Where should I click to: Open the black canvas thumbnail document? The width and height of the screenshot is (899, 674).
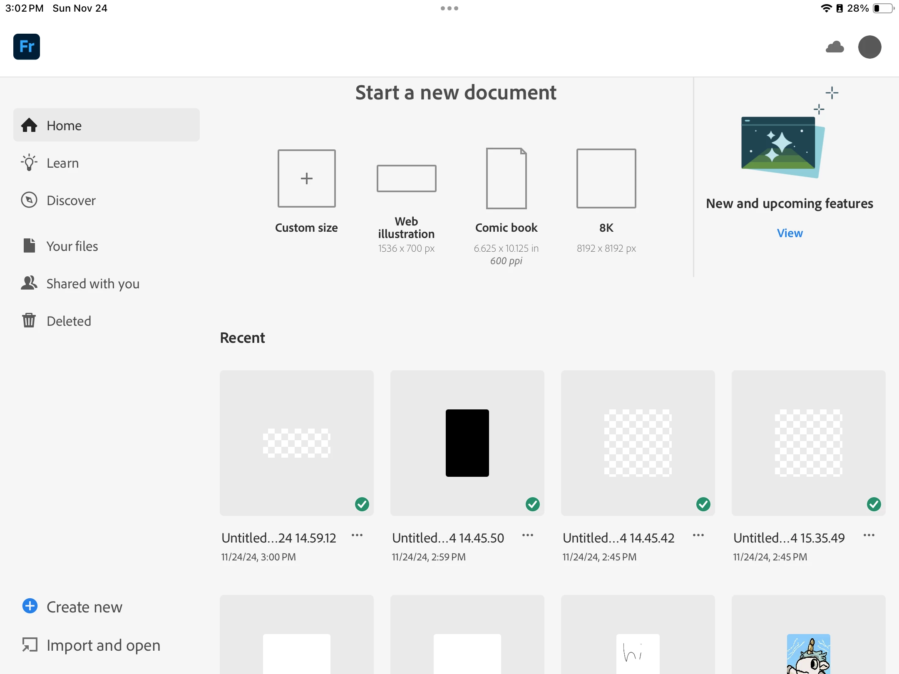(467, 443)
